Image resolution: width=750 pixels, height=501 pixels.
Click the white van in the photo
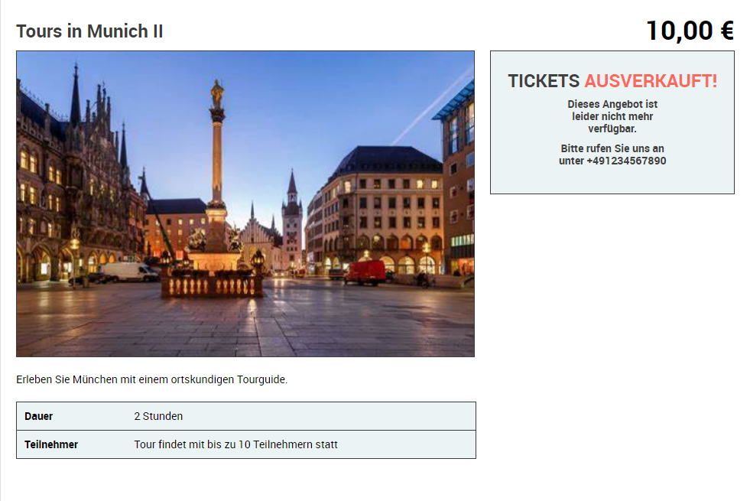point(129,272)
